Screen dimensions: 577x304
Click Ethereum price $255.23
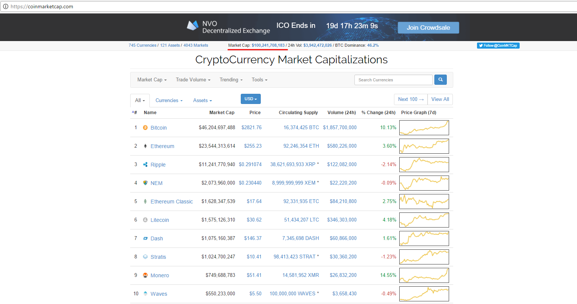click(253, 146)
